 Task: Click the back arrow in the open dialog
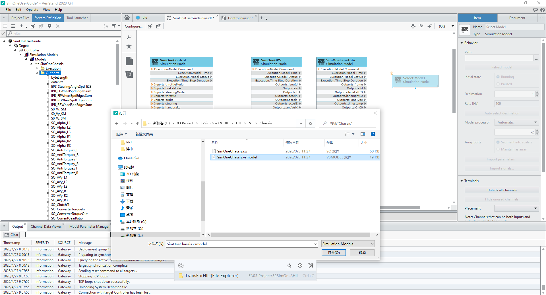(117, 123)
